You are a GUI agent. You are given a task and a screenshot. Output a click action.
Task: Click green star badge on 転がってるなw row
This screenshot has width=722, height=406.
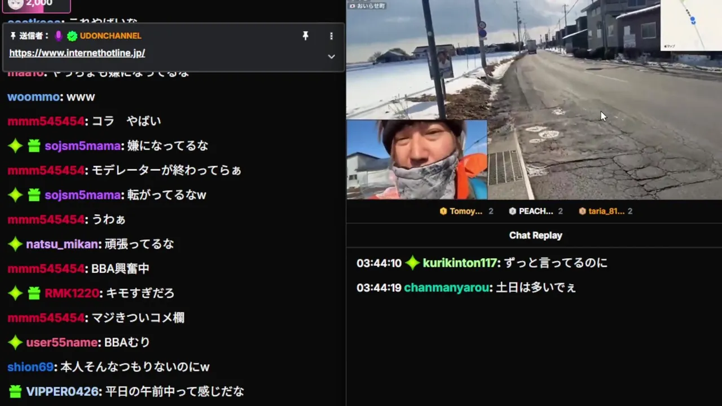[15, 195]
